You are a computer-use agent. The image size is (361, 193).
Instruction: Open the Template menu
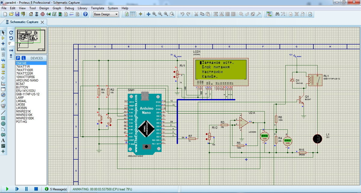[x=98, y=8]
